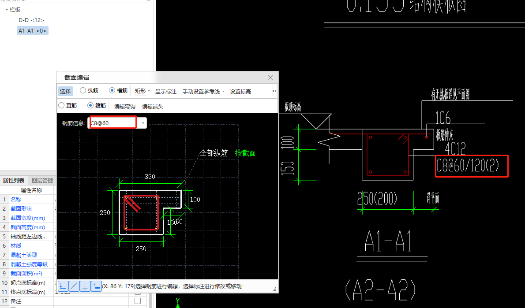Viewport: 525px width, 308px height.
Task: Click the 轴线距左边线 property row
Action: 31,237
